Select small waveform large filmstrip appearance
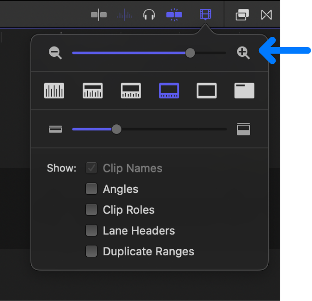The width and height of the screenshot is (312, 301). 169,90
